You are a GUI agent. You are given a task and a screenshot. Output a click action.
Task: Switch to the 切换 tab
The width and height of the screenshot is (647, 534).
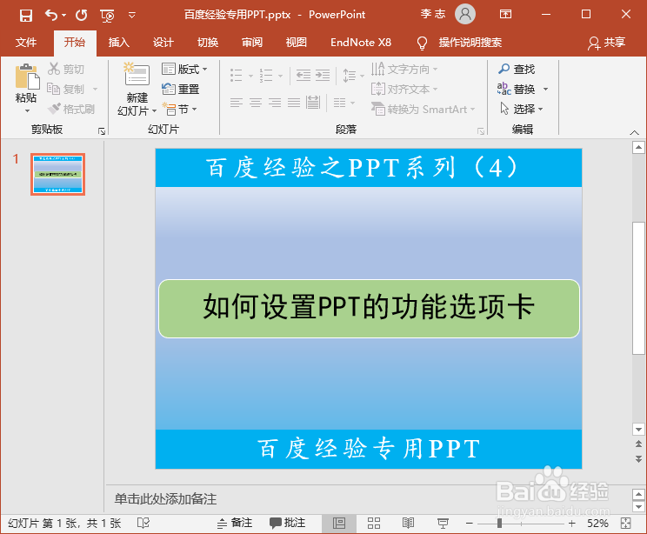tap(208, 42)
